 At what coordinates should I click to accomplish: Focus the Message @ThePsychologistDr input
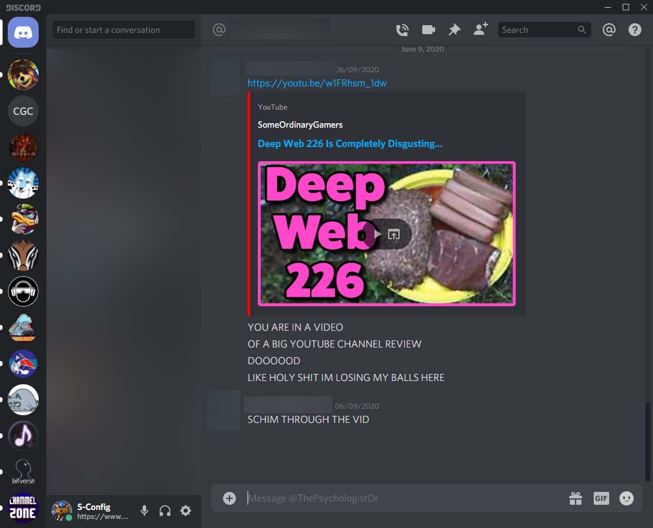[404, 498]
